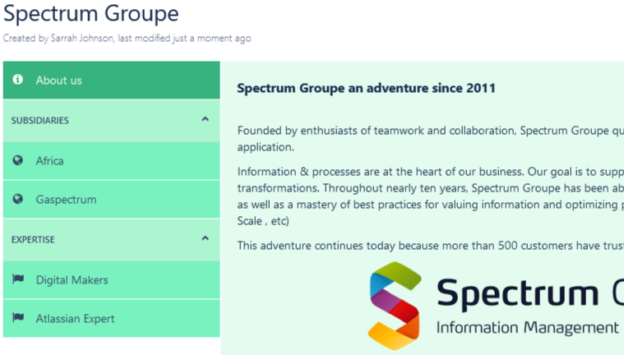Image resolution: width=624 pixels, height=355 pixels.
Task: Go to the Digital Makers tab
Action: pos(72,280)
